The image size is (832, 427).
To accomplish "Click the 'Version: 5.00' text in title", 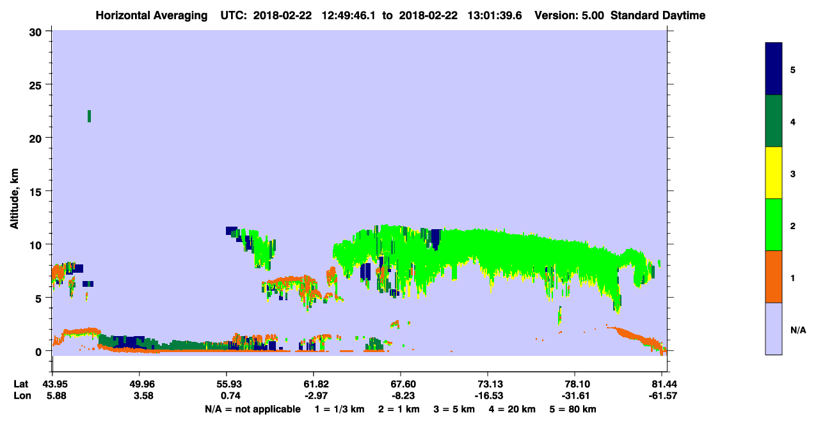I will pyautogui.click(x=570, y=15).
